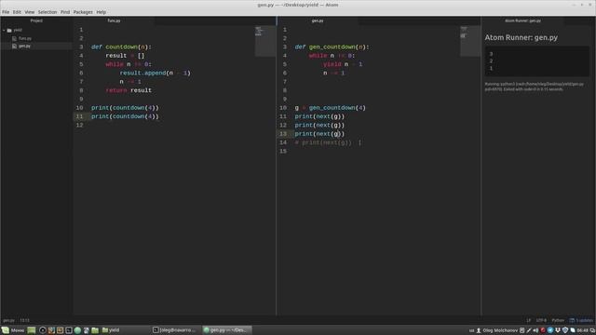
Task: Click the clock in the system tray
Action: click(582, 330)
